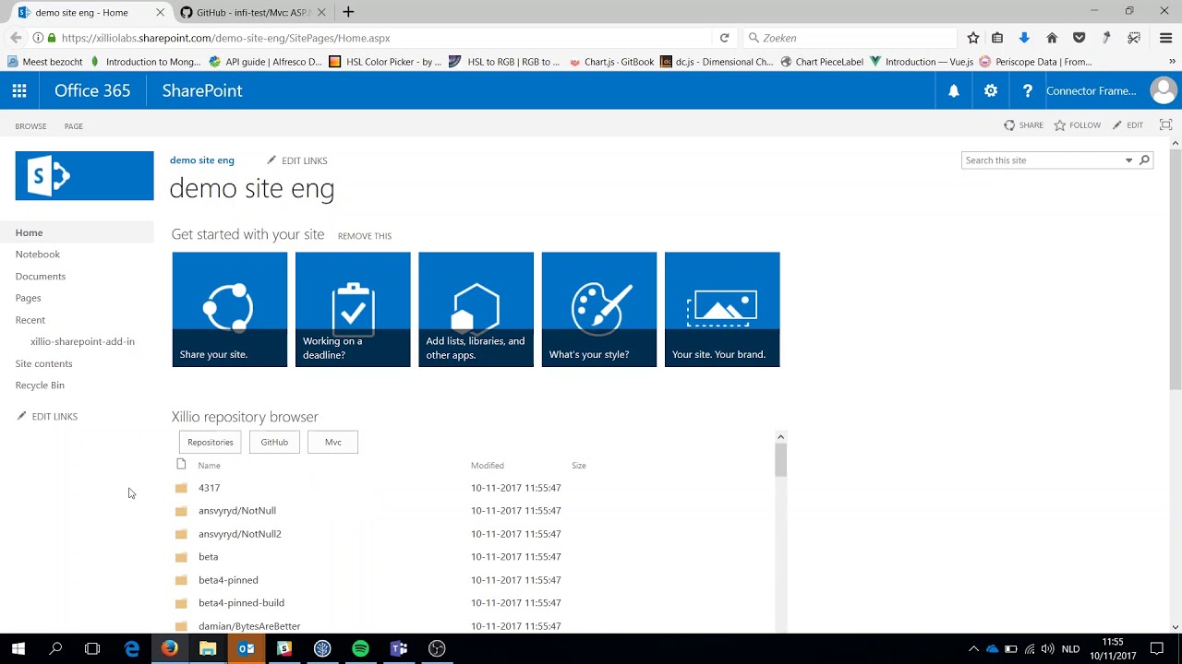Screen dimensions: 1182x664
Task: Open Recent in left navigation
Action: (30, 320)
